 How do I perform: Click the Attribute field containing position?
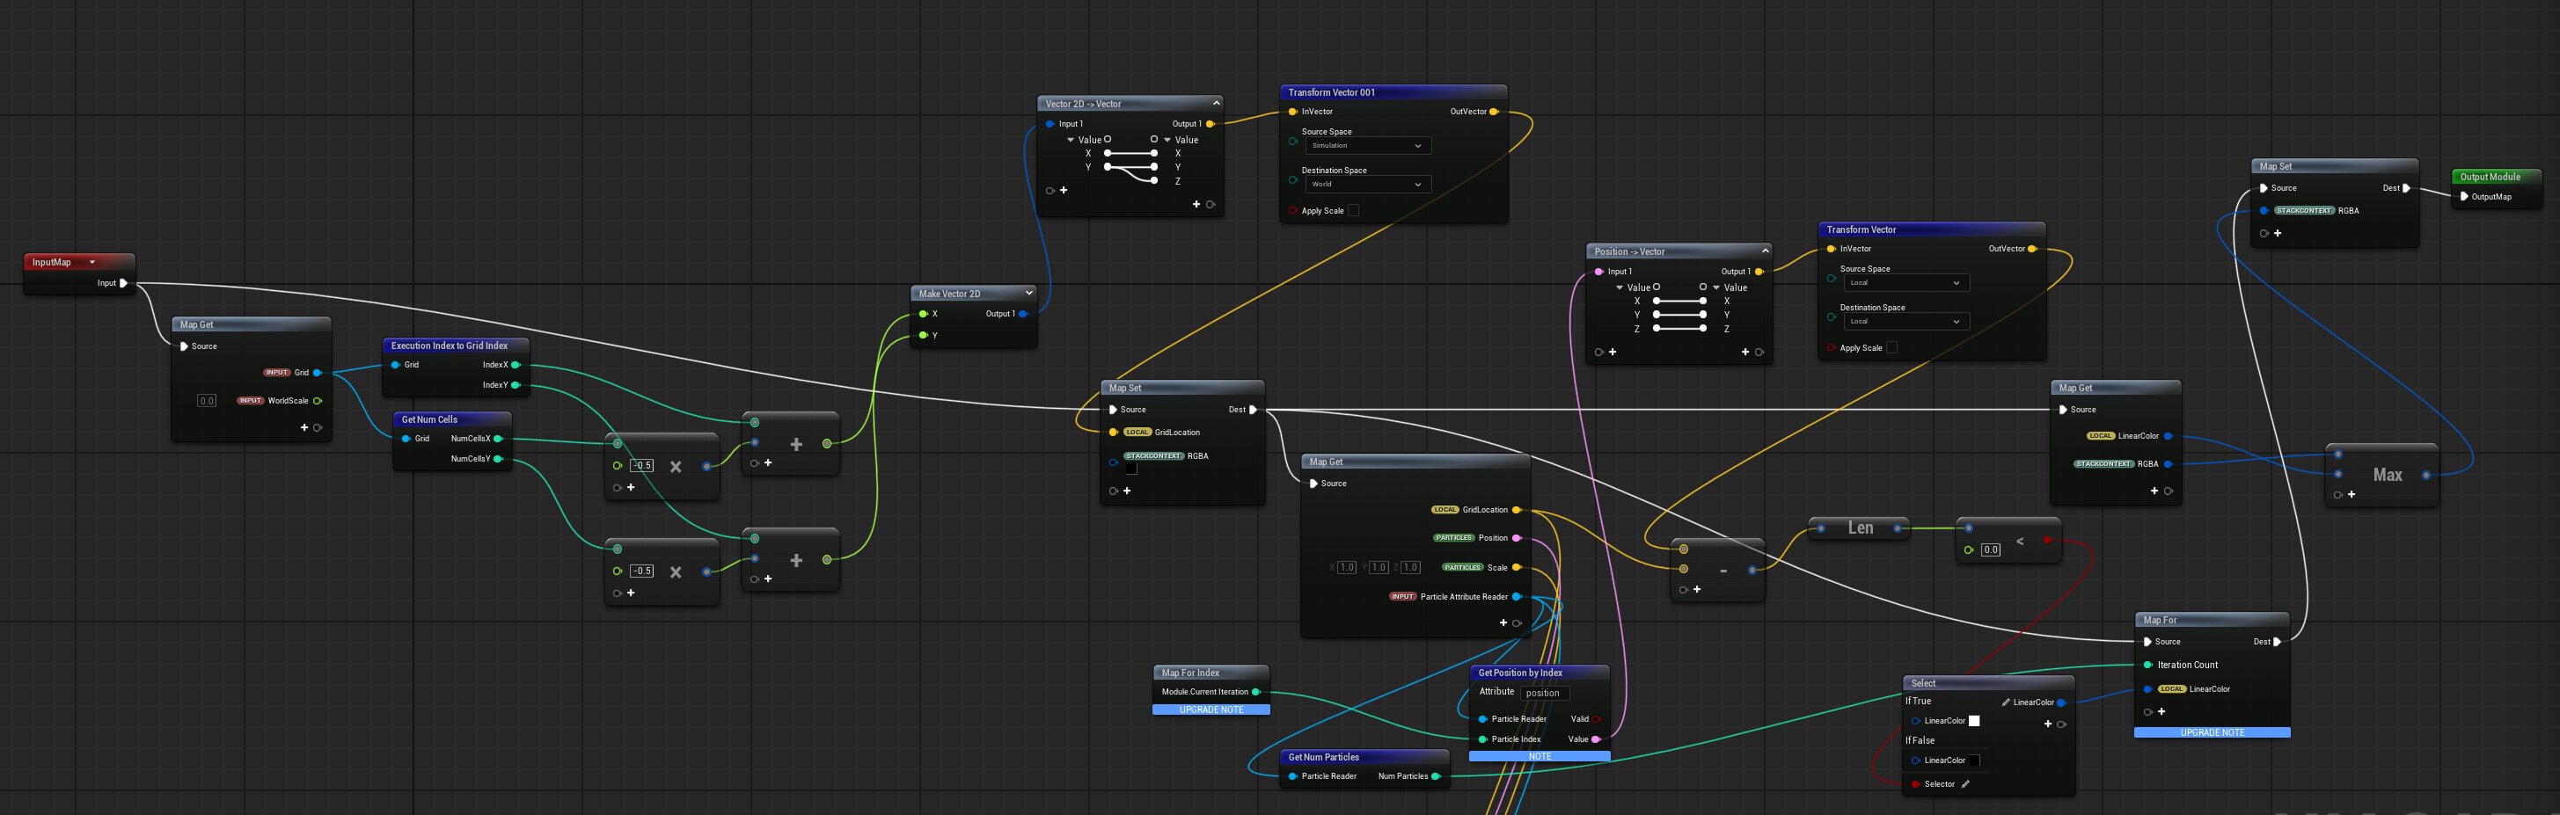click(x=1543, y=693)
